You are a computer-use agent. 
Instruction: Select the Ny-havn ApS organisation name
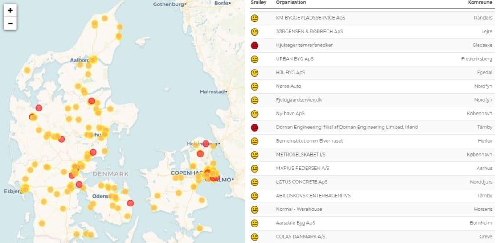tap(290, 114)
